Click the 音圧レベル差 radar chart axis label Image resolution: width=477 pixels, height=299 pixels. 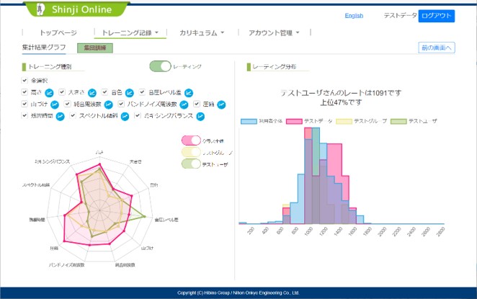tap(166, 220)
